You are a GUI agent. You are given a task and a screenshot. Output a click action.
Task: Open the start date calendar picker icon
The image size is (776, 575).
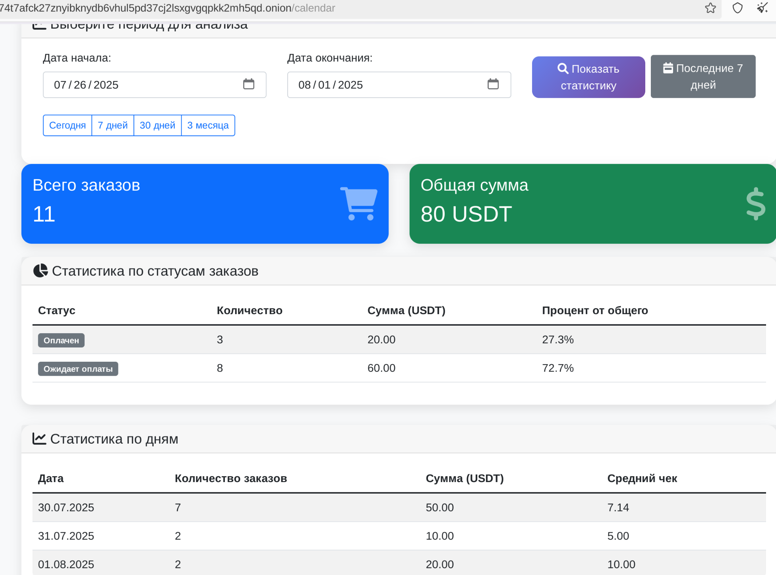click(249, 84)
